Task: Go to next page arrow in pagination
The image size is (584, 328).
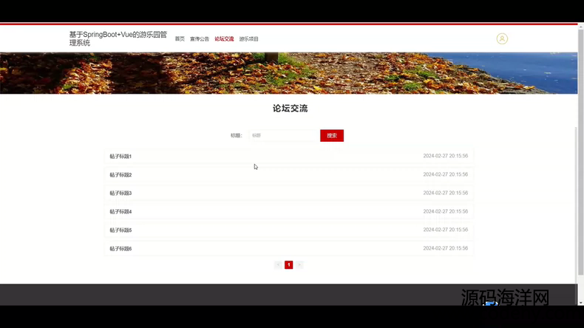Action: [x=299, y=264]
